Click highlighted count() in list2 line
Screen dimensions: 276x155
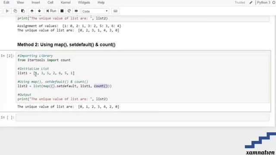(x=100, y=86)
